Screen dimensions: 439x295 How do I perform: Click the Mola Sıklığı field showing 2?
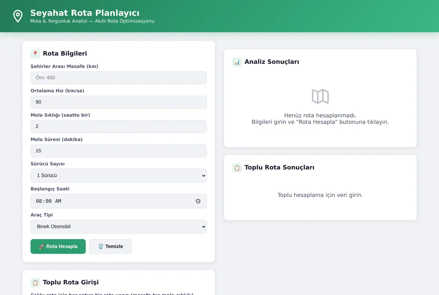click(x=119, y=126)
